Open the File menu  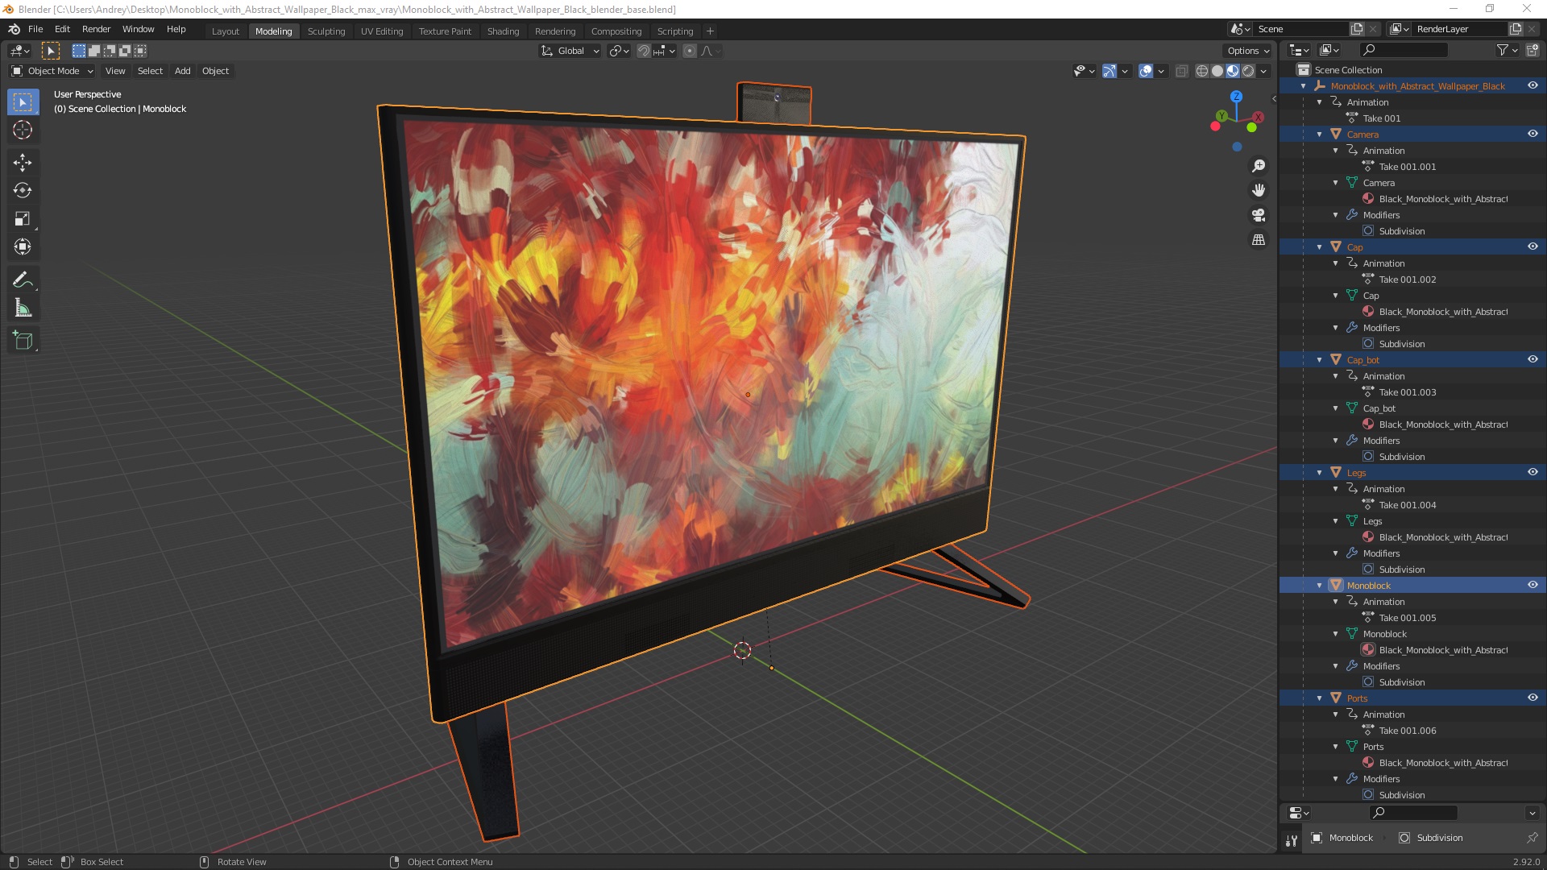pyautogui.click(x=35, y=29)
